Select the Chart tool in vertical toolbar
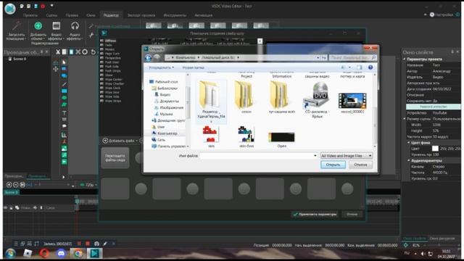464x261 pixels. [64, 135]
